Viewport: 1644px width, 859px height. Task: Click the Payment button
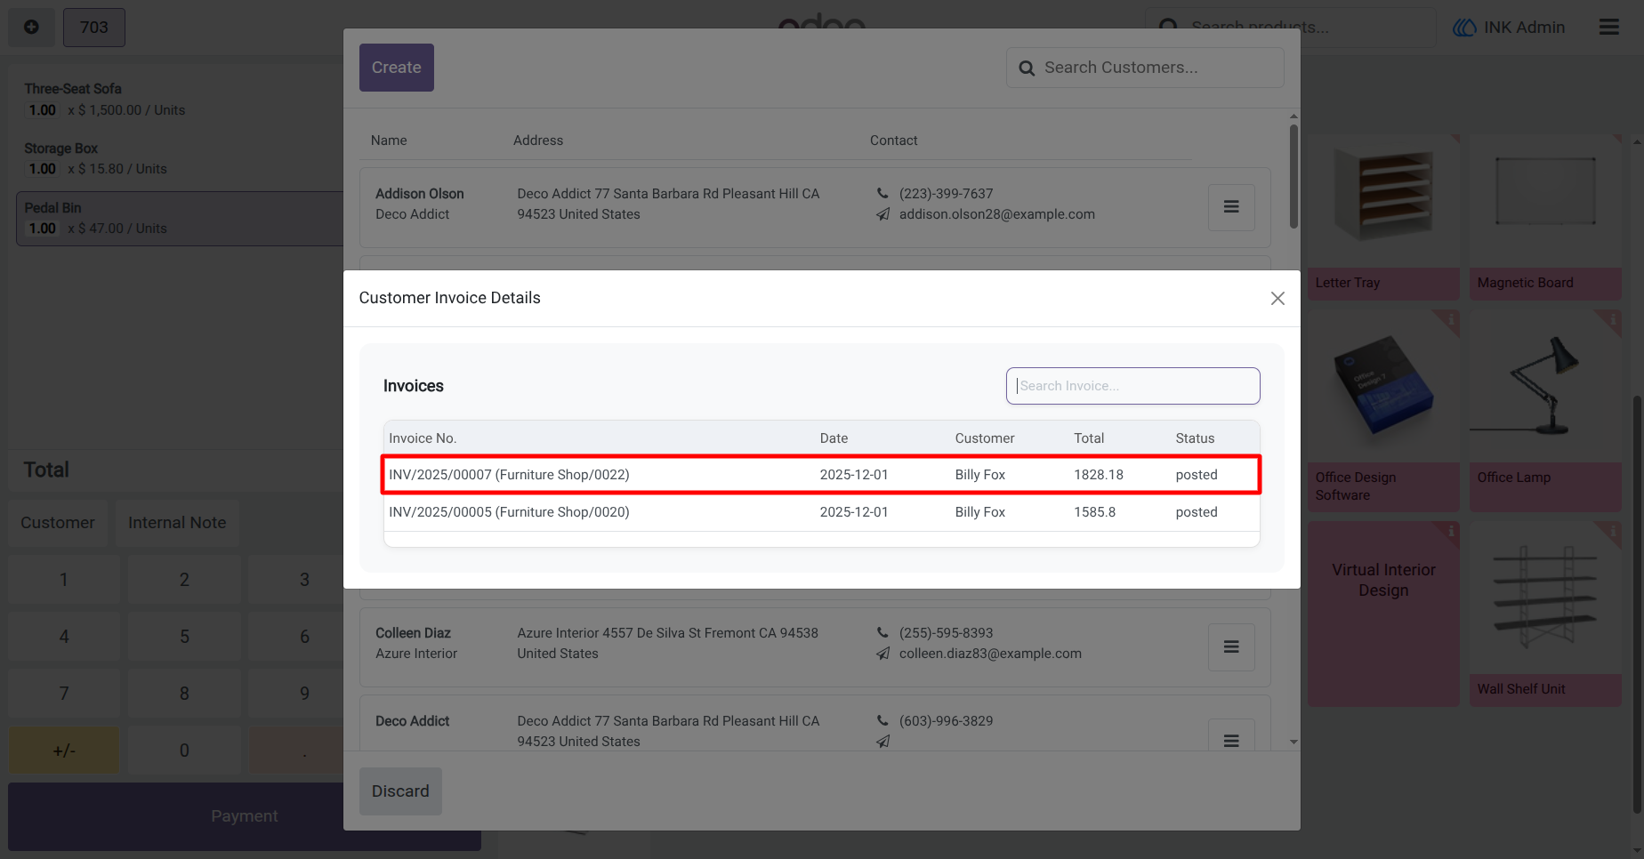click(245, 816)
